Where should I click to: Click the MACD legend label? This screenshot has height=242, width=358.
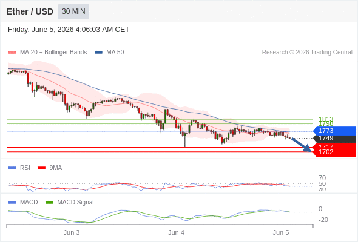[x=29, y=203]
